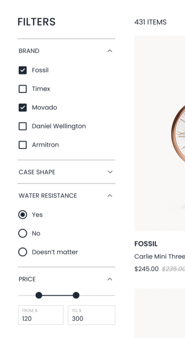Choose No for water resistance
This screenshot has width=185, height=338.
pos(23,233)
